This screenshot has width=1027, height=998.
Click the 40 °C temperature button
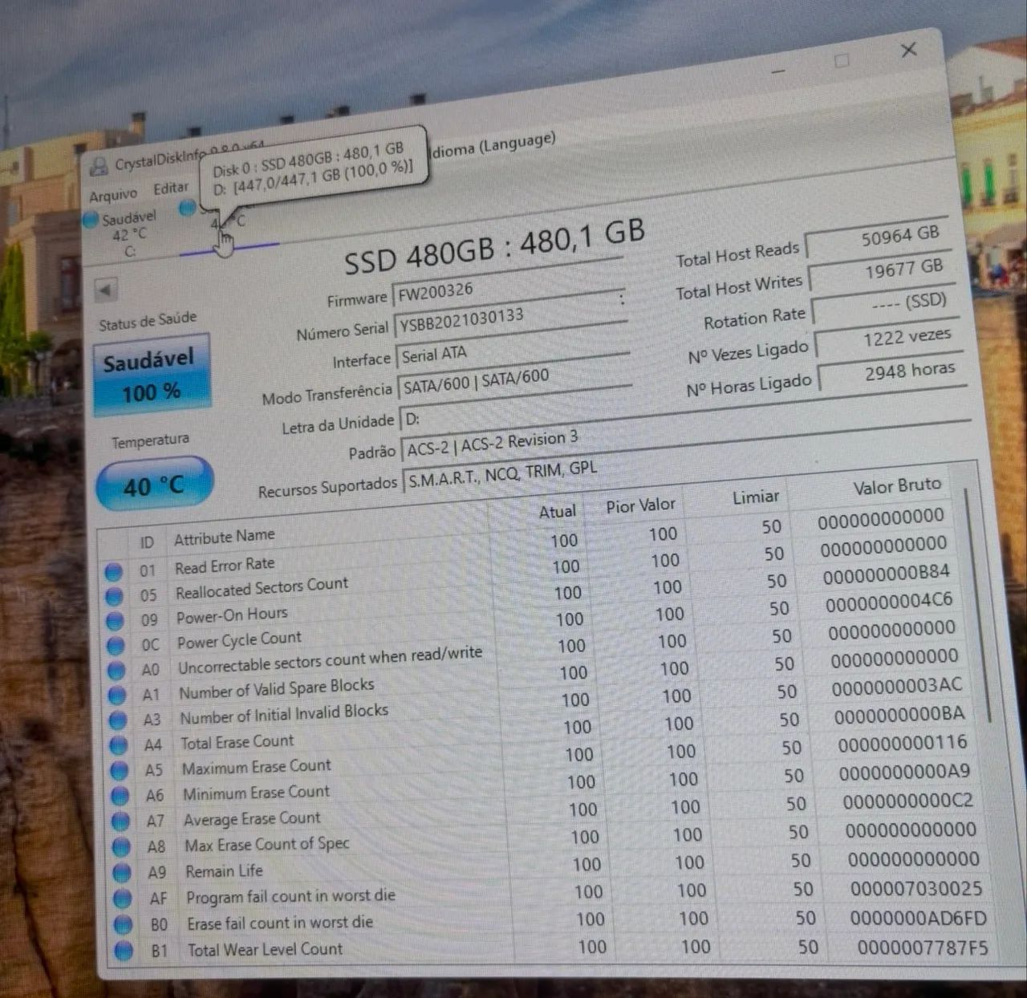point(155,485)
